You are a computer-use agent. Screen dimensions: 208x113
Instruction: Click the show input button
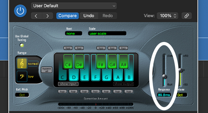pos(68,84)
